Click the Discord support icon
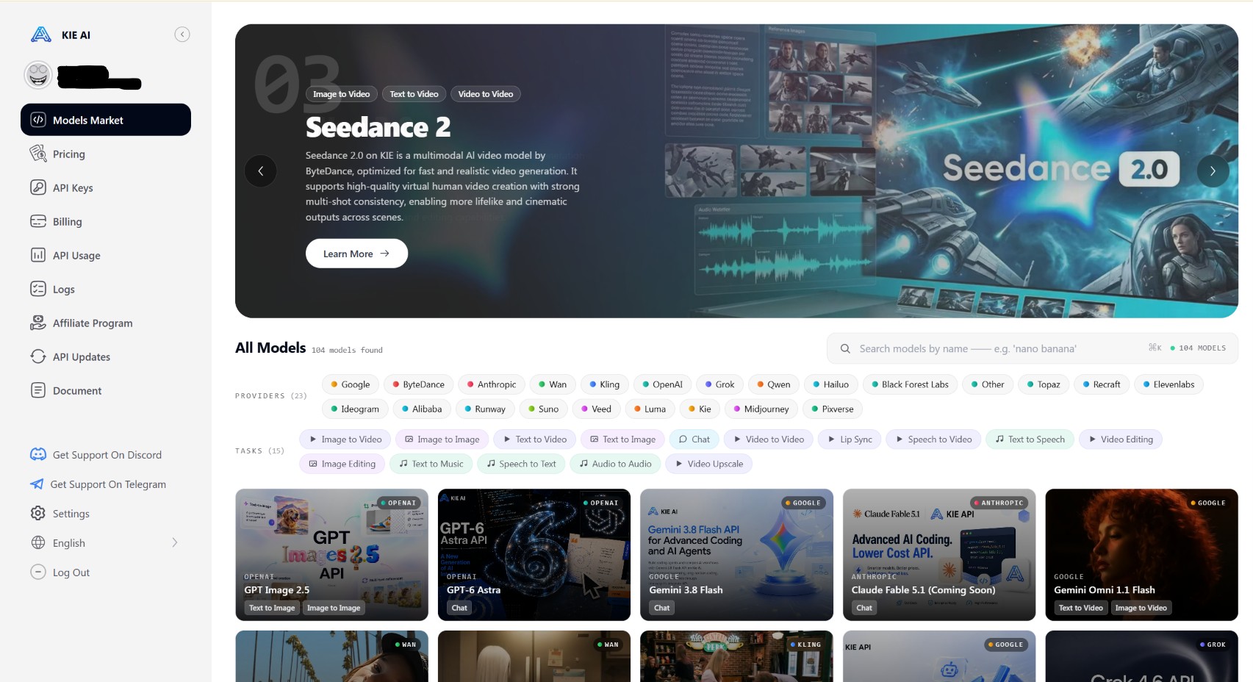Image resolution: width=1253 pixels, height=682 pixels. pos(38,454)
